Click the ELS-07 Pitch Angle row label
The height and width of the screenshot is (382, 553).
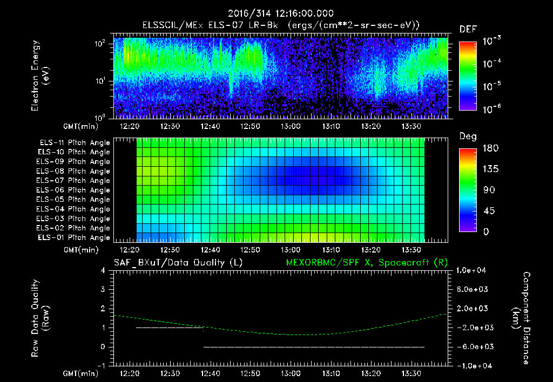[x=73, y=180]
